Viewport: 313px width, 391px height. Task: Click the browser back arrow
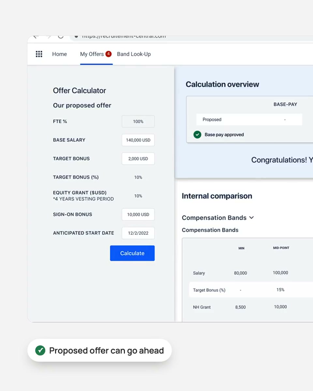coord(36,36)
